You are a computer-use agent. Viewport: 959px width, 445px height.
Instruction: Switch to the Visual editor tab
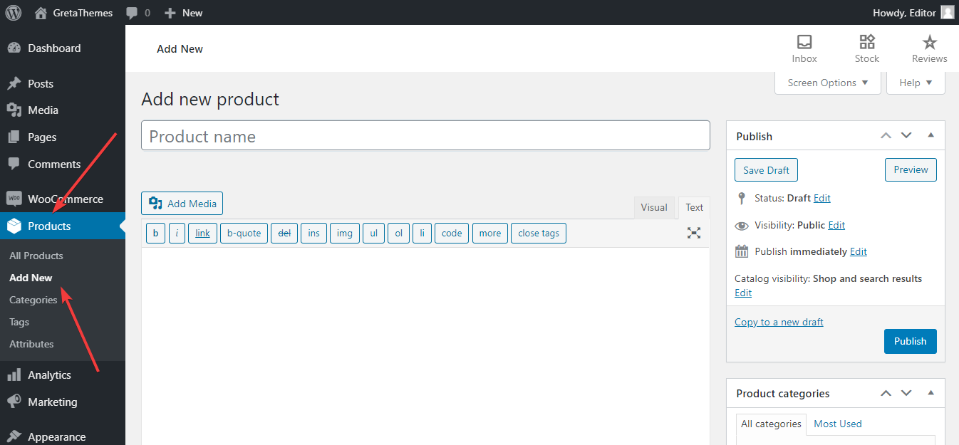coord(654,207)
